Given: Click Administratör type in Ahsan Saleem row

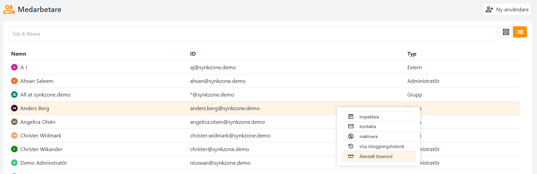Looking at the screenshot, I should pos(423,81).
